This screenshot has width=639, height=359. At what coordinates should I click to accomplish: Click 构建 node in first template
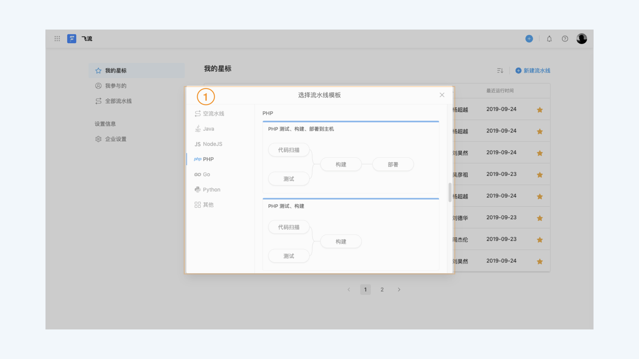pyautogui.click(x=341, y=164)
